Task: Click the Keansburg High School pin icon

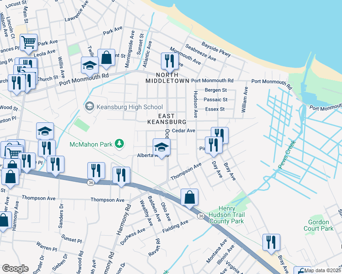Action: (89, 107)
